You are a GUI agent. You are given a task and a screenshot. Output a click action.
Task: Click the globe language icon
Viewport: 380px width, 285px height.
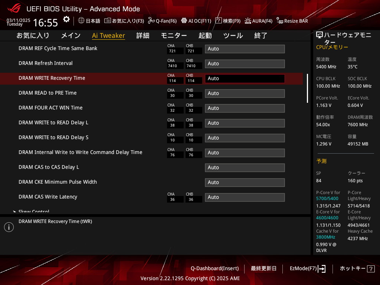pos(81,21)
